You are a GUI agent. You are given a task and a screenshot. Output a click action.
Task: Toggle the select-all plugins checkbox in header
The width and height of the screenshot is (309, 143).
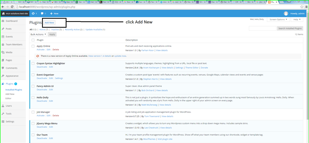click(33, 40)
